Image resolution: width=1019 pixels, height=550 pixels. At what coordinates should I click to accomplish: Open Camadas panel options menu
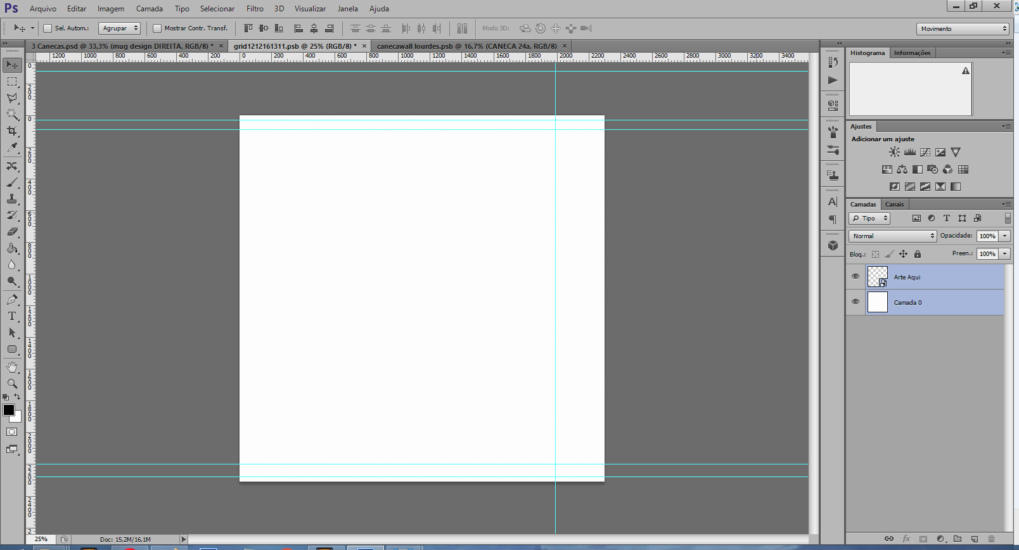[1006, 204]
